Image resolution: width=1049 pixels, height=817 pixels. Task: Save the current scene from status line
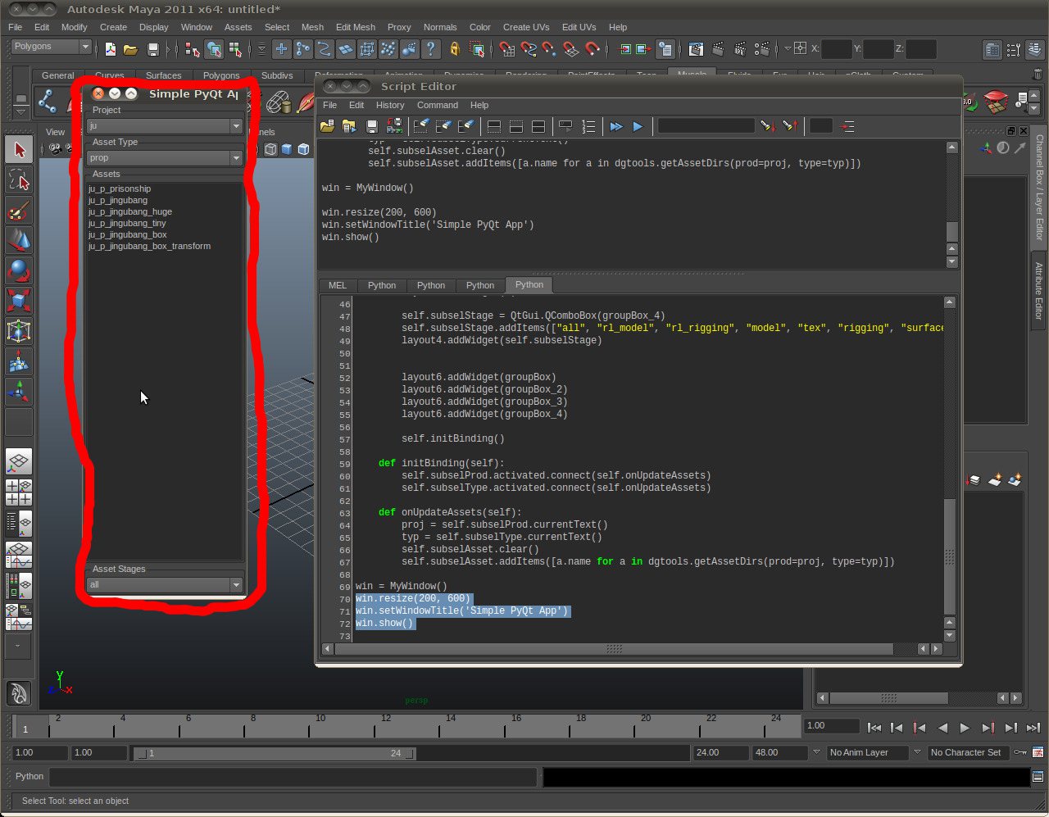coord(152,49)
